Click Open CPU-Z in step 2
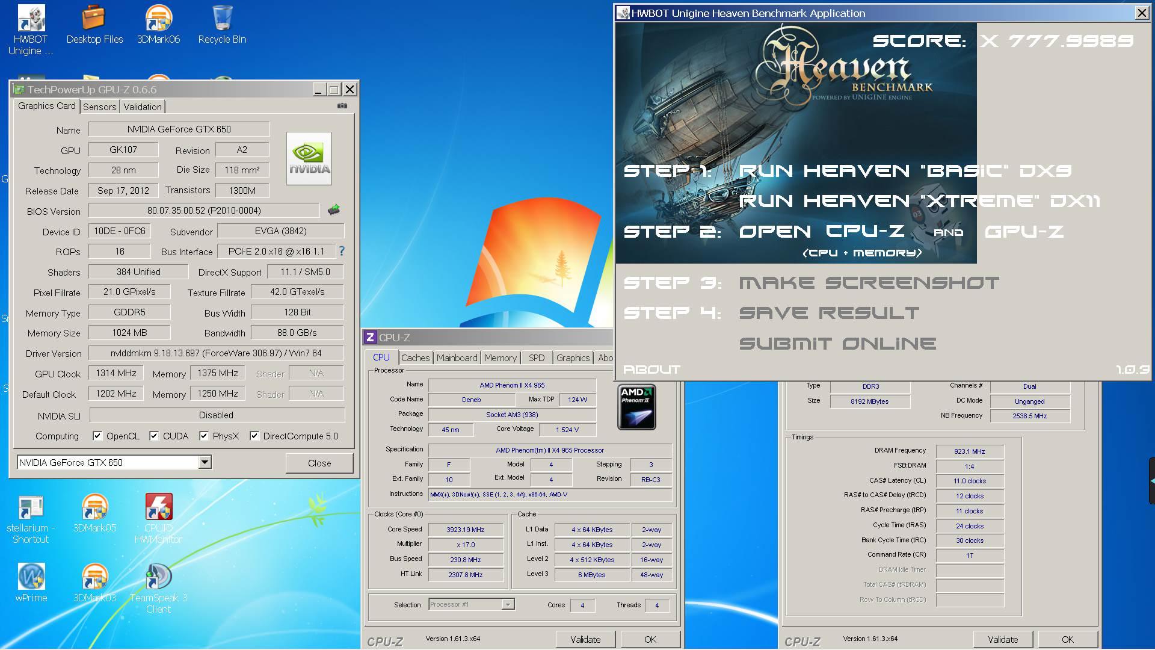 point(822,232)
